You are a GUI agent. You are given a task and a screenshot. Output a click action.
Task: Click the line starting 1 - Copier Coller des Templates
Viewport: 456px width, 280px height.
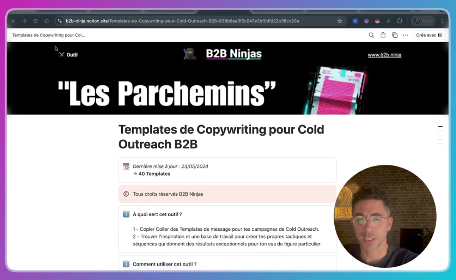tap(226, 229)
